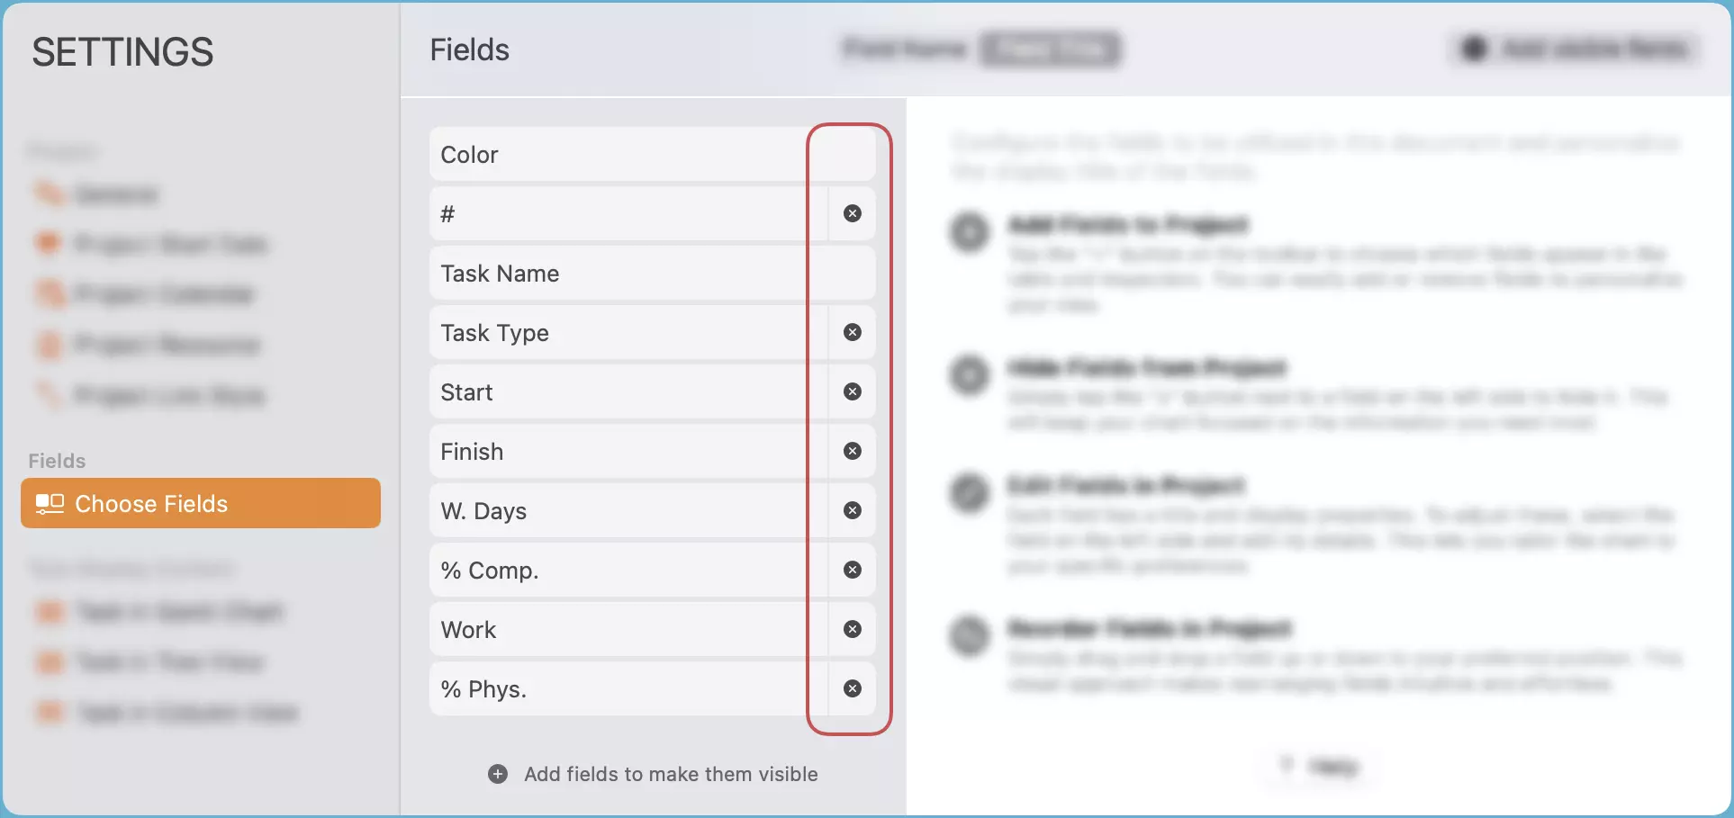Viewport: 1734px width, 818px height.
Task: Remove the W. Days field
Action: 852,510
